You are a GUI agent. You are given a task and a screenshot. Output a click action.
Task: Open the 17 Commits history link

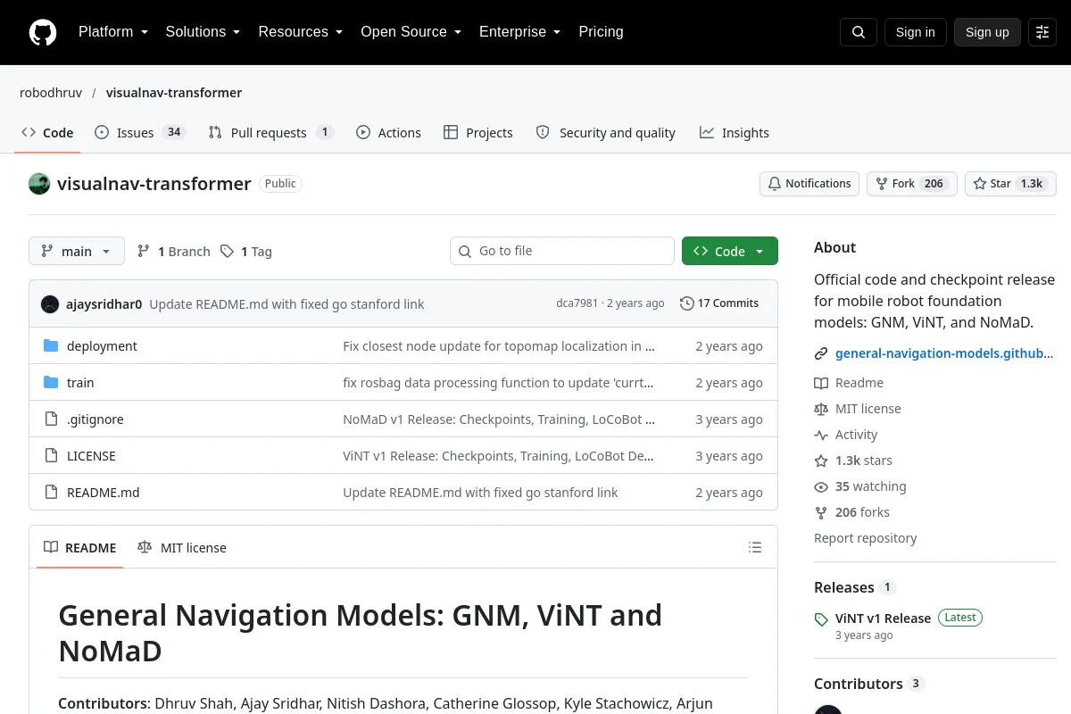(719, 303)
